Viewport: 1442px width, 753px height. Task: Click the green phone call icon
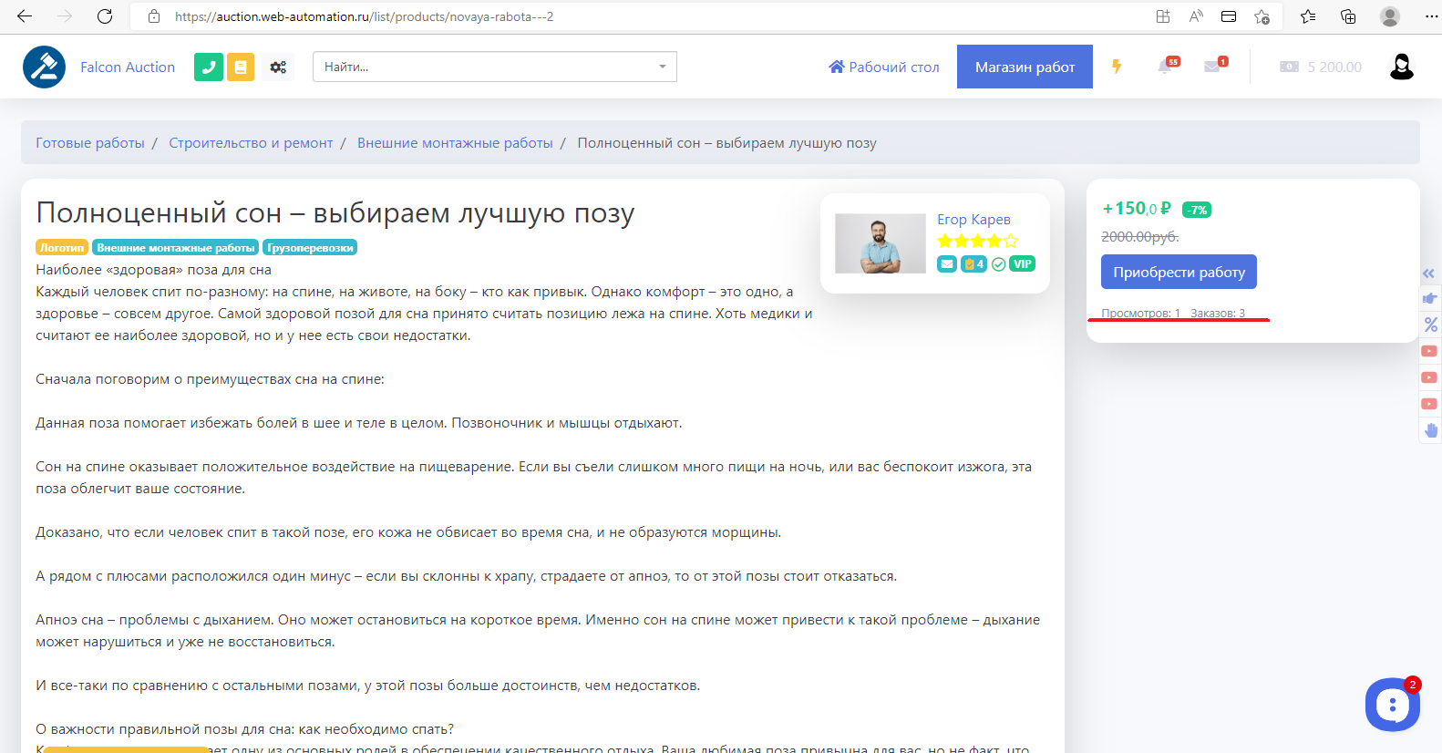pos(209,67)
